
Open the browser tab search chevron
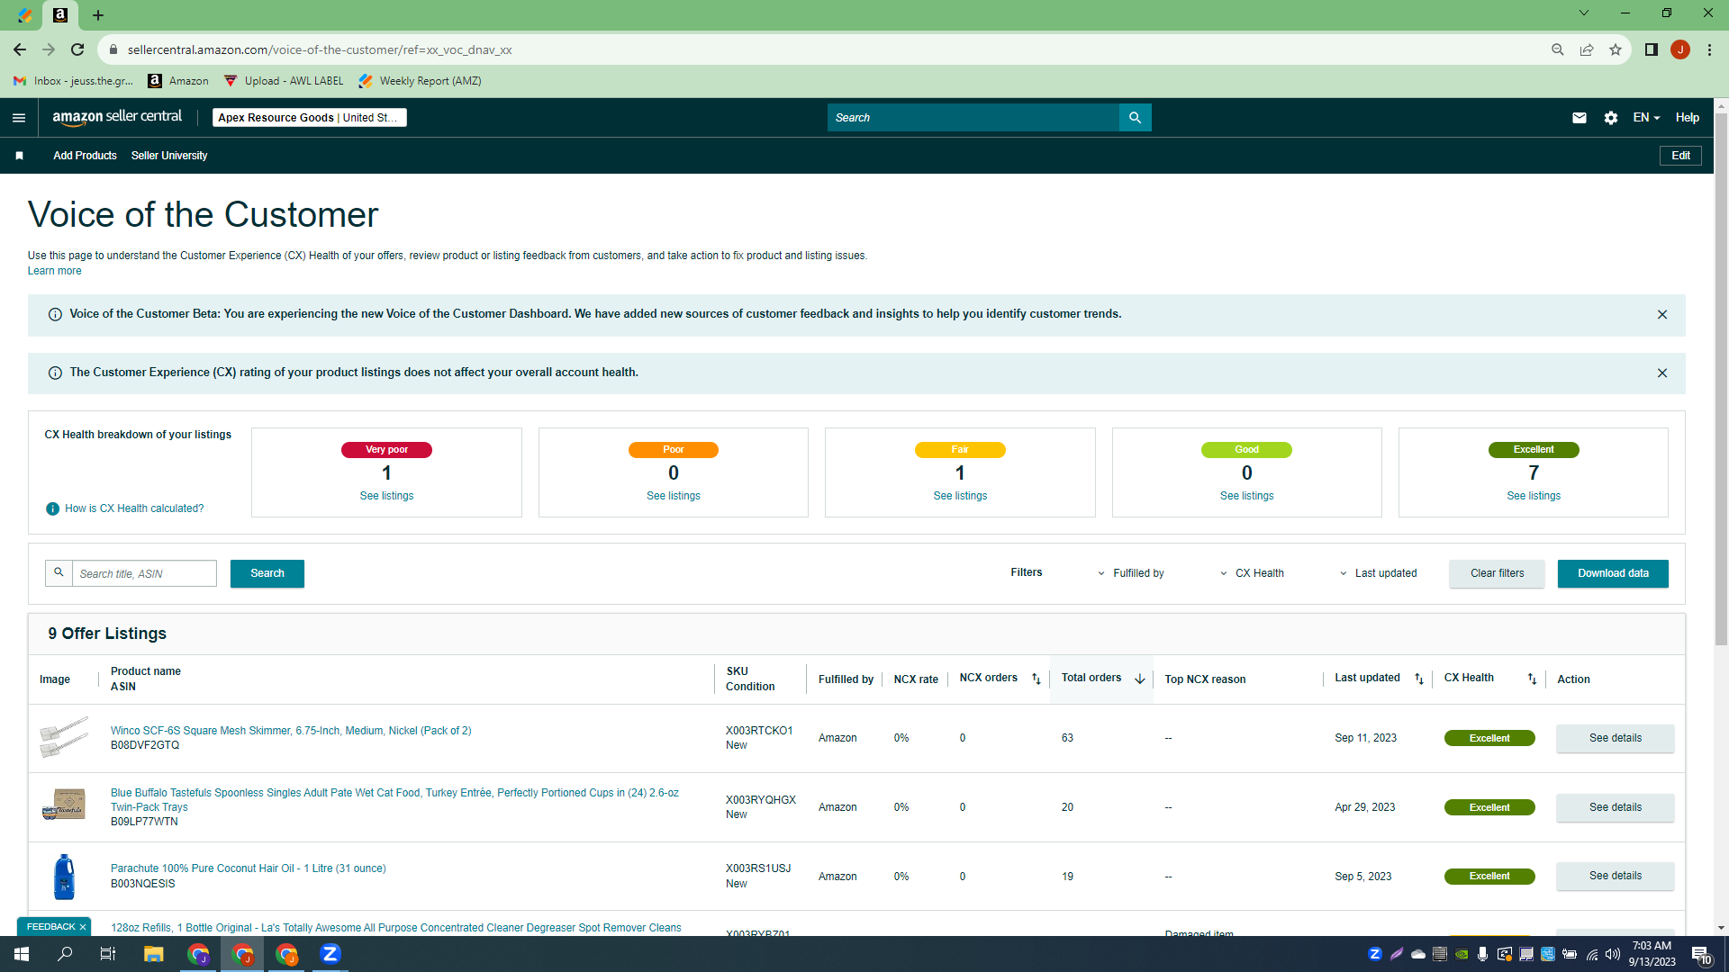(1584, 13)
